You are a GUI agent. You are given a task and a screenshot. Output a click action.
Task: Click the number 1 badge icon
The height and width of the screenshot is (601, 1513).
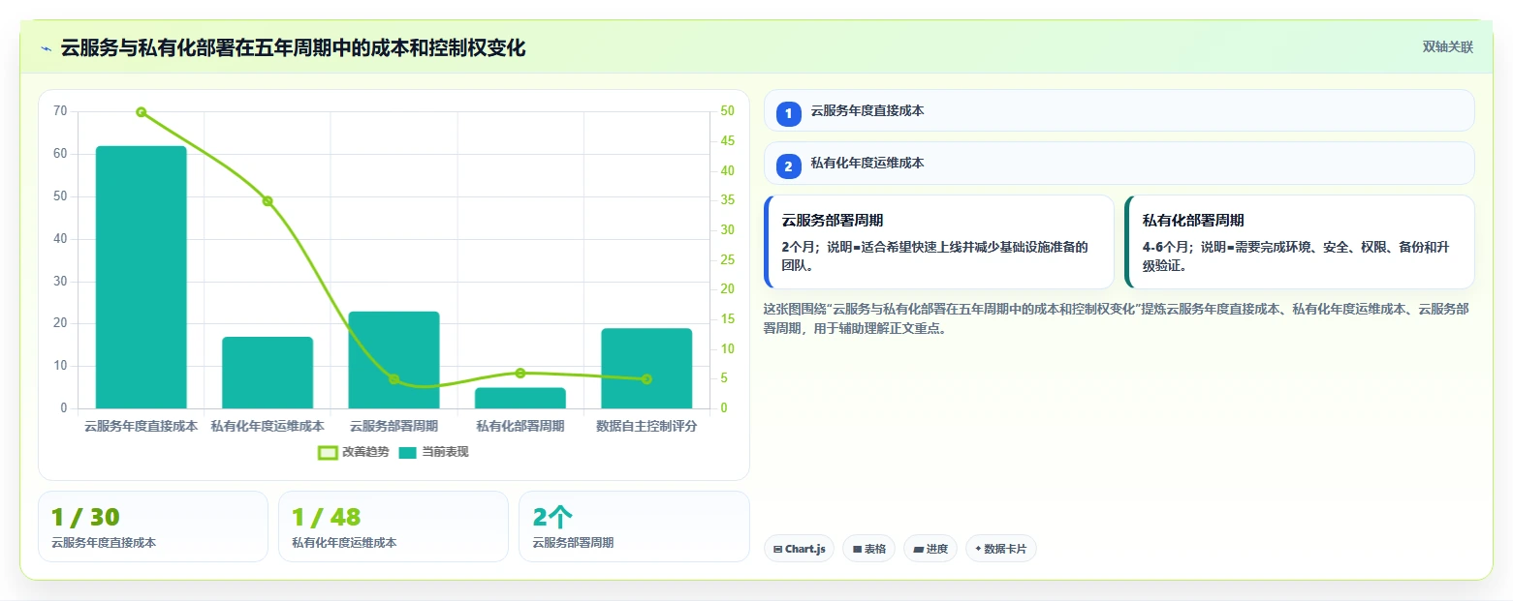tap(788, 113)
